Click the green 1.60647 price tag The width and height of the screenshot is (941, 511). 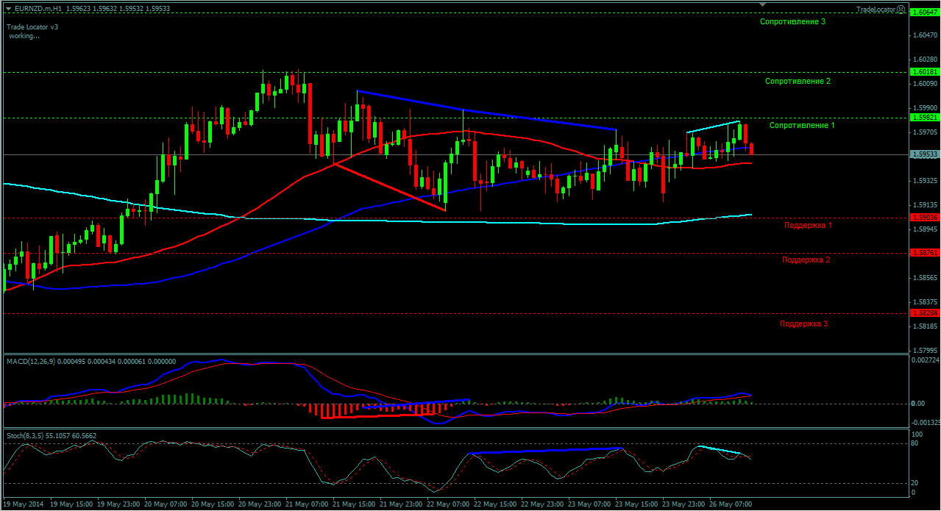pos(923,12)
